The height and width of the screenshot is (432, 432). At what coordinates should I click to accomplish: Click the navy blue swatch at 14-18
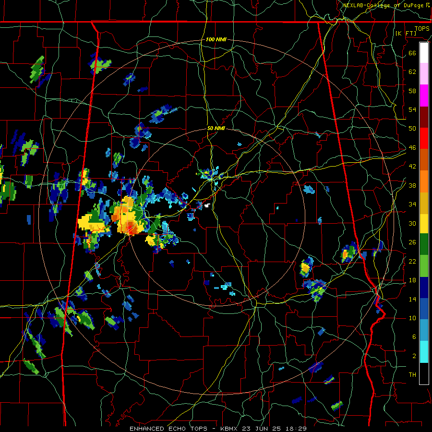(x=424, y=288)
